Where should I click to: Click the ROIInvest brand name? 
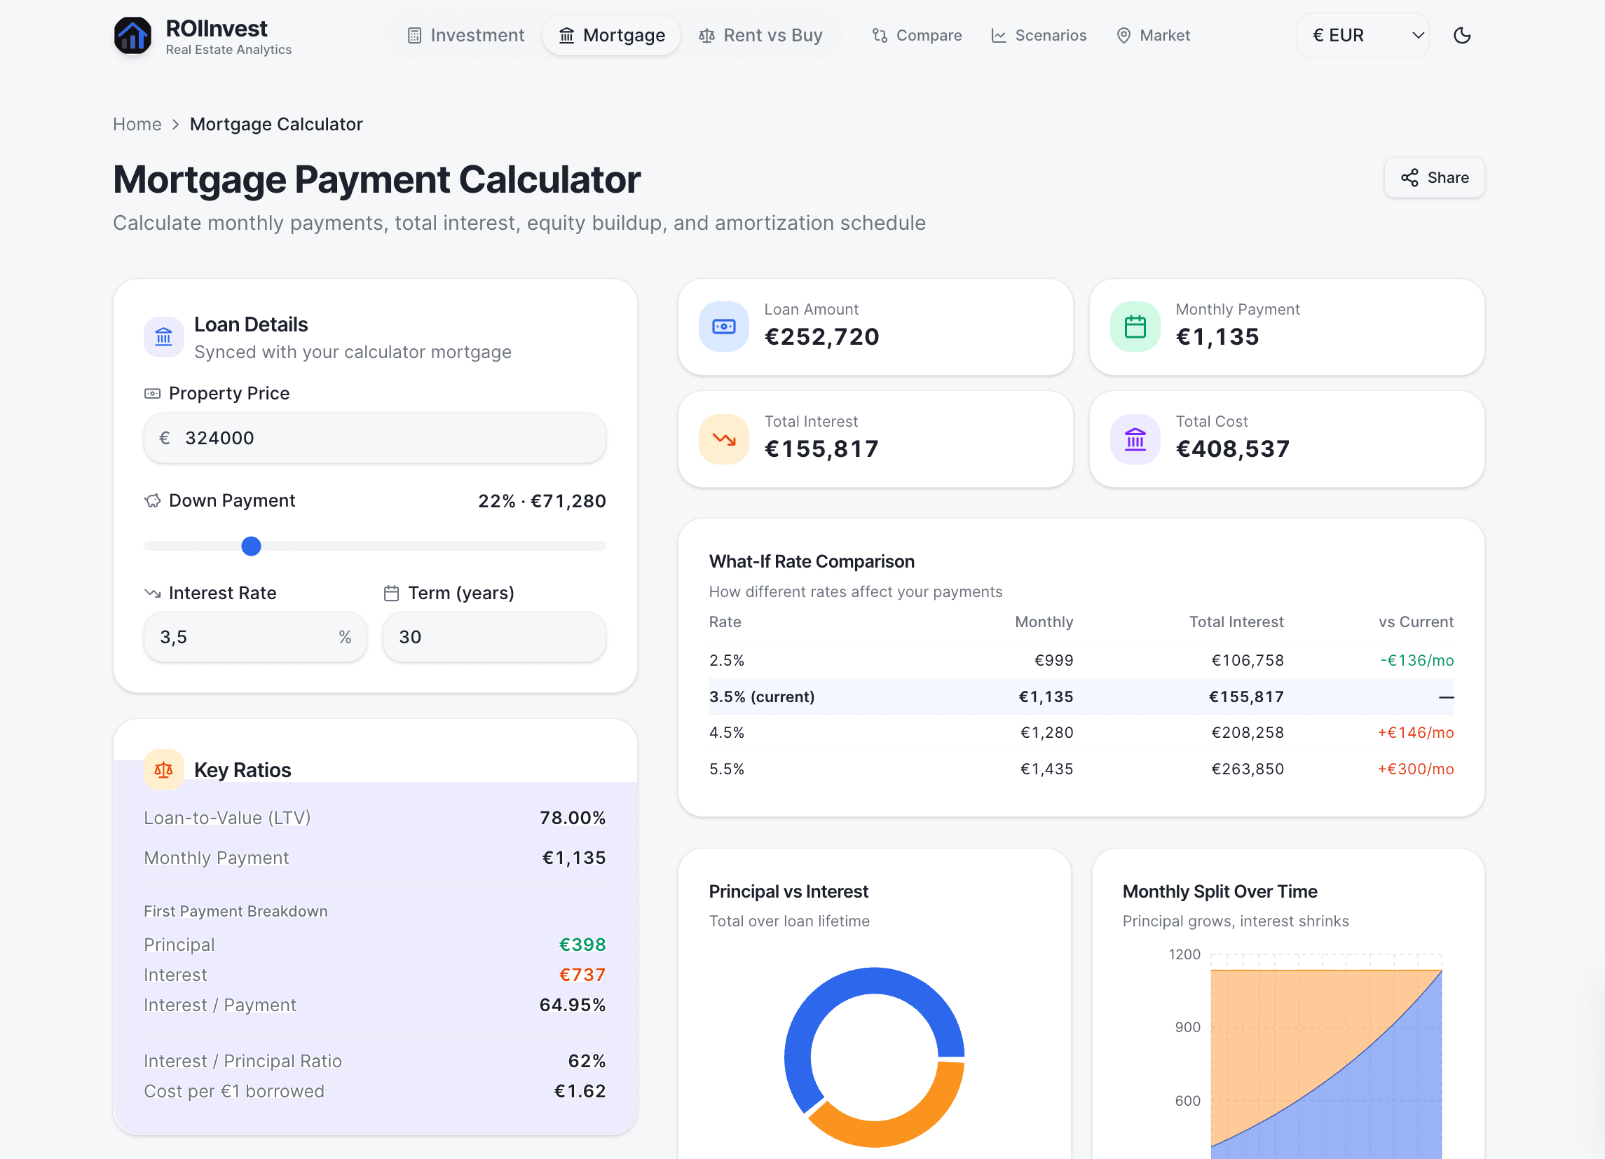coord(217,28)
